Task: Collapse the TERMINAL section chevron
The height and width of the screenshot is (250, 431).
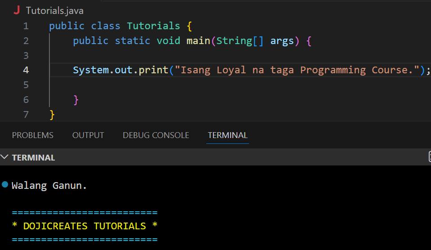Action: [4, 157]
